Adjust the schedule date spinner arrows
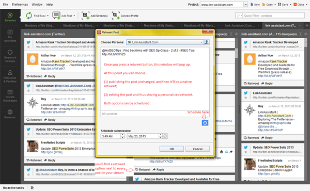This screenshot has height=191, width=310. 161,136
